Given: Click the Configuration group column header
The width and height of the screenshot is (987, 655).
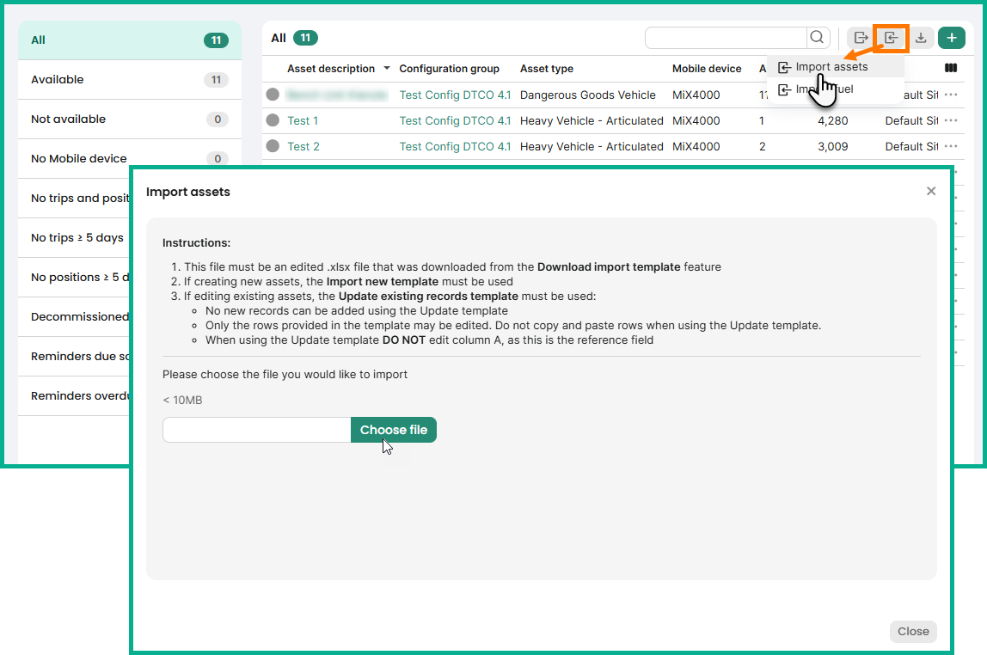Looking at the screenshot, I should [x=449, y=69].
